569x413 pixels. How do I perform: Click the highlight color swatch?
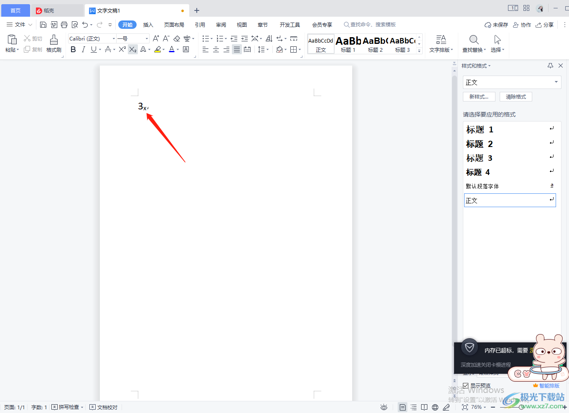pos(157,49)
